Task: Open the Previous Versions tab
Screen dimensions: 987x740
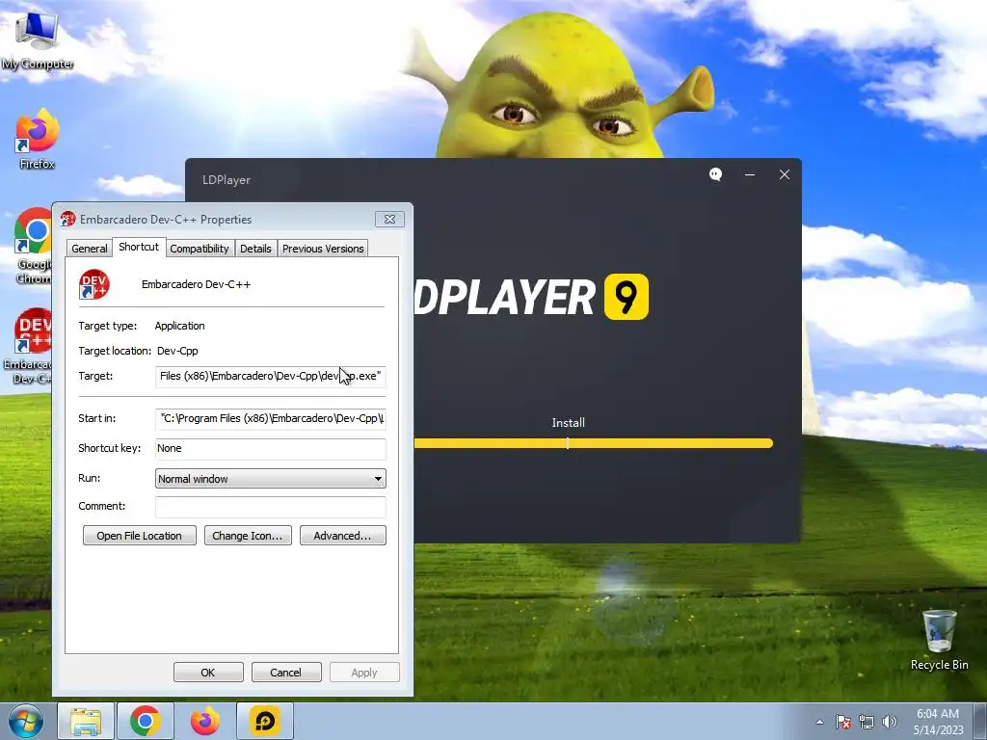Action: click(323, 249)
